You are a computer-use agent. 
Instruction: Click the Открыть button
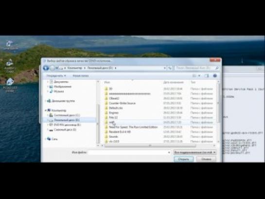tap(184, 159)
